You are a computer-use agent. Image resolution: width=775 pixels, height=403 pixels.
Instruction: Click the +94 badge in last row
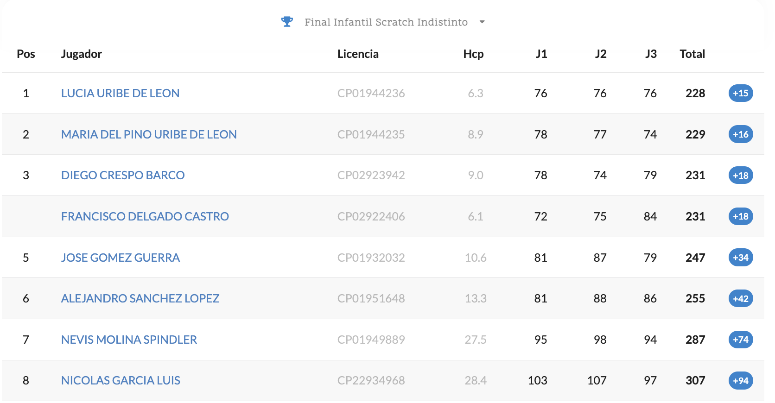(740, 380)
